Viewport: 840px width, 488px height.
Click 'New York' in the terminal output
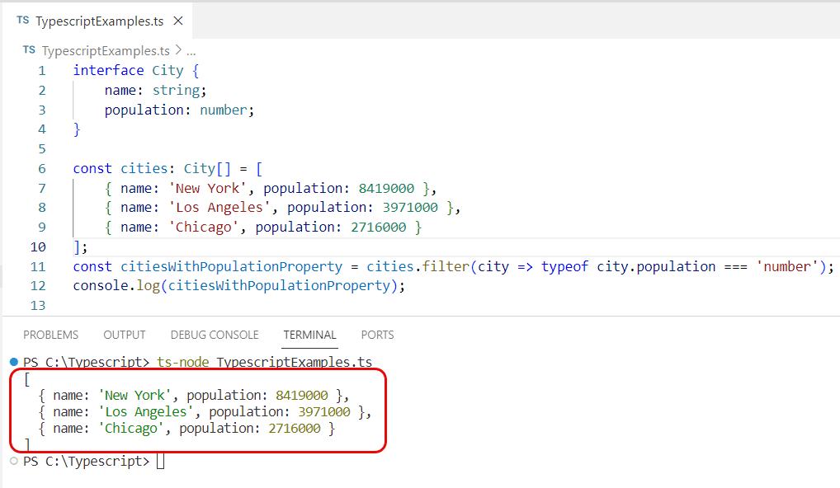pos(134,396)
